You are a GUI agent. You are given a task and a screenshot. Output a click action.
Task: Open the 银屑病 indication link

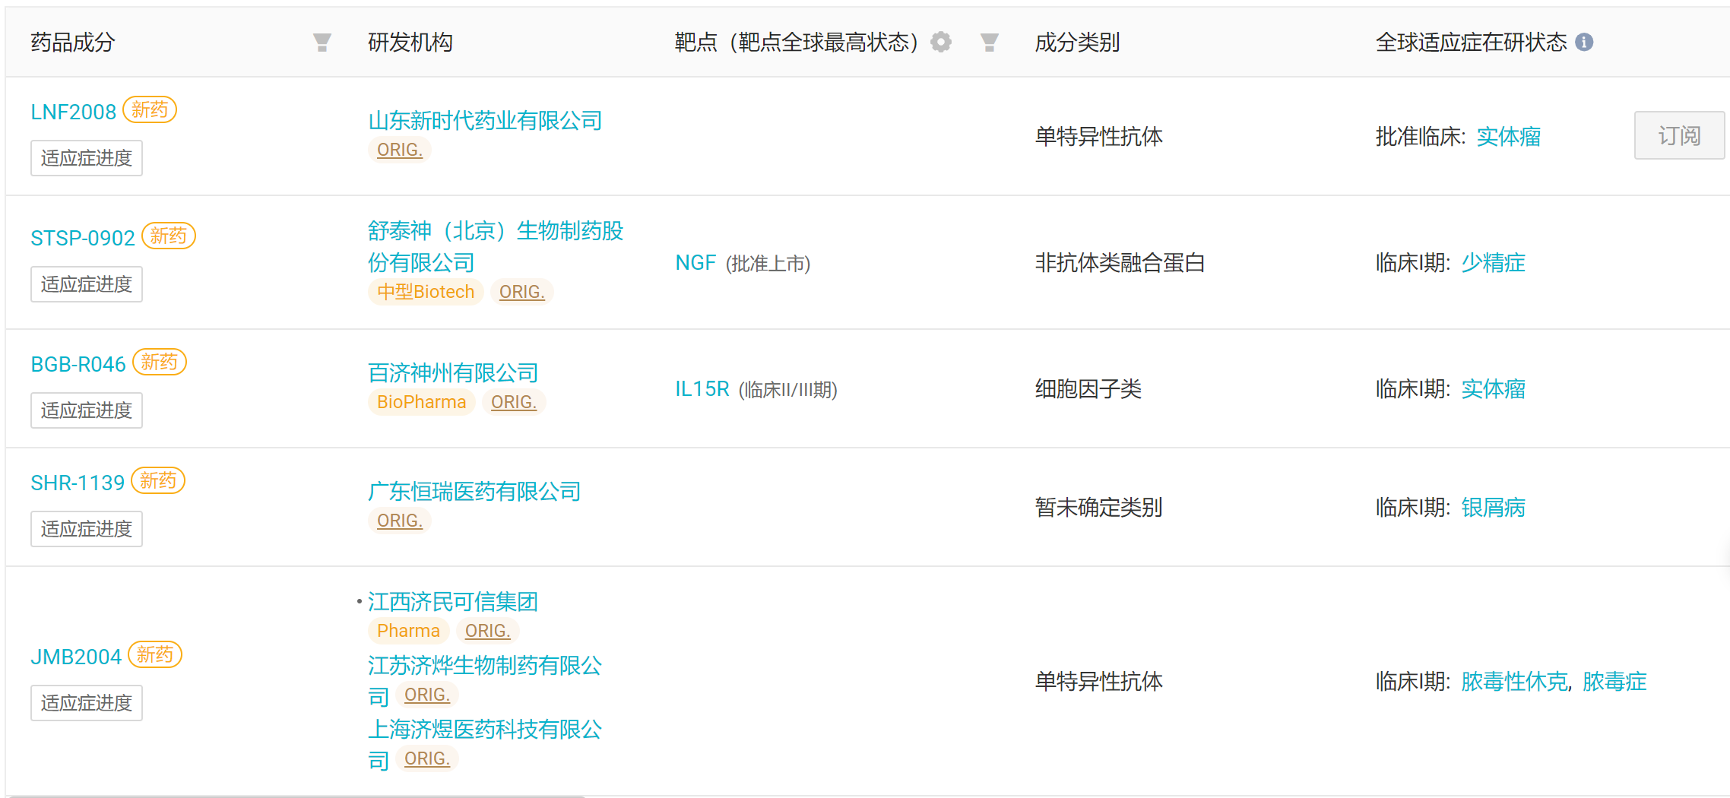pos(1493,508)
